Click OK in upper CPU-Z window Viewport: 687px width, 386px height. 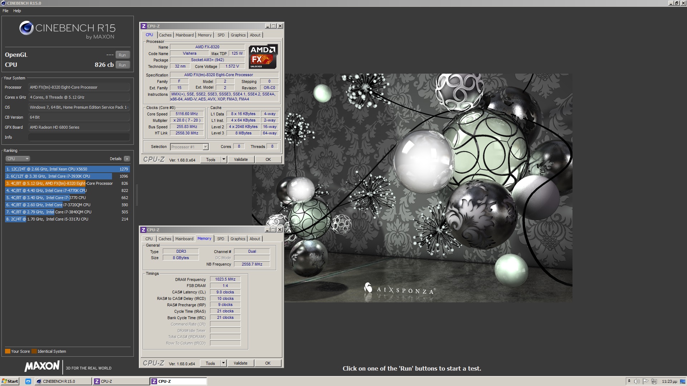point(268,160)
